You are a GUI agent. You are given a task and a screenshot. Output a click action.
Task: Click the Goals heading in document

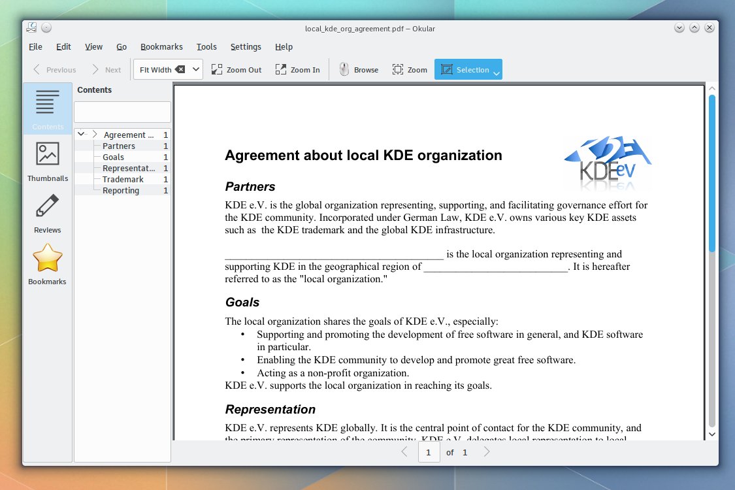242,302
